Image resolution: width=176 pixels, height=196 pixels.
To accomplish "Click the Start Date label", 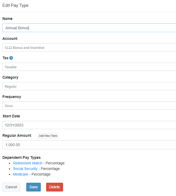I will pyautogui.click(x=11, y=116).
